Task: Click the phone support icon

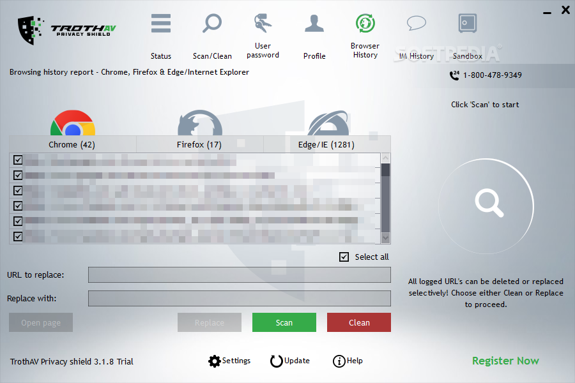Action: (x=454, y=75)
